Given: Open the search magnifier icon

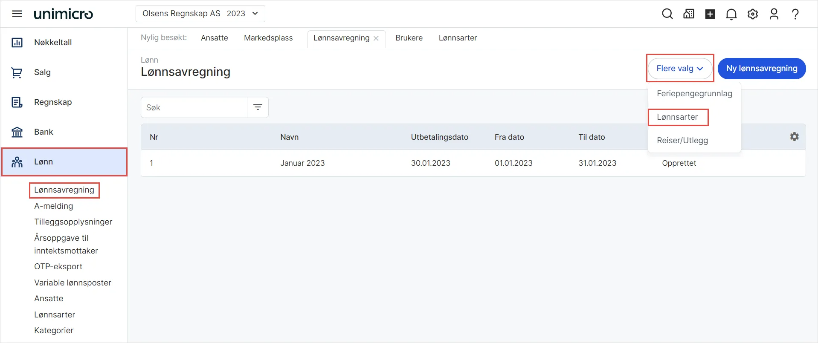Looking at the screenshot, I should point(667,14).
